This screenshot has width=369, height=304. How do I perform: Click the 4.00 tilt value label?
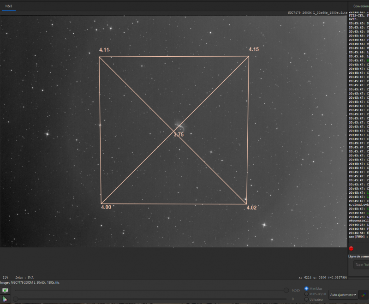point(106,207)
